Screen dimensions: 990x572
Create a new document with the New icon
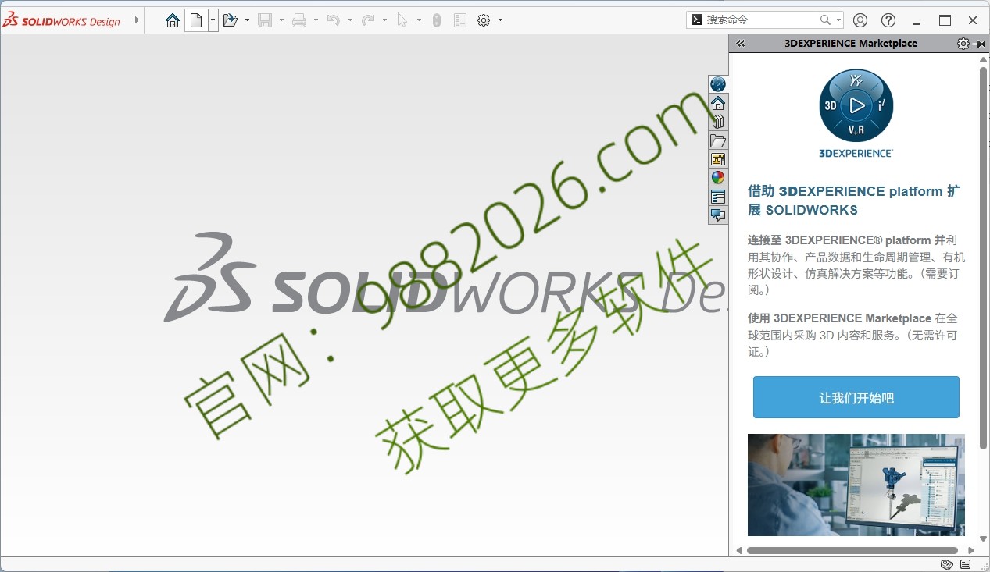(196, 20)
